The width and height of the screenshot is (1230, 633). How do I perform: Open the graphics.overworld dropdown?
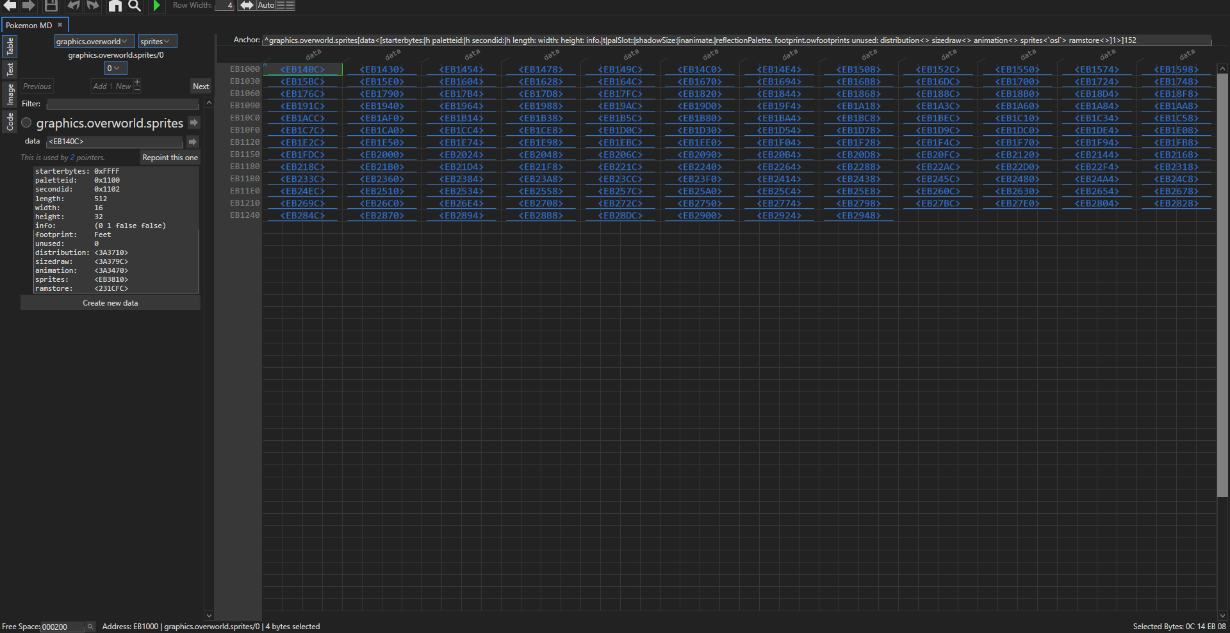pos(94,42)
